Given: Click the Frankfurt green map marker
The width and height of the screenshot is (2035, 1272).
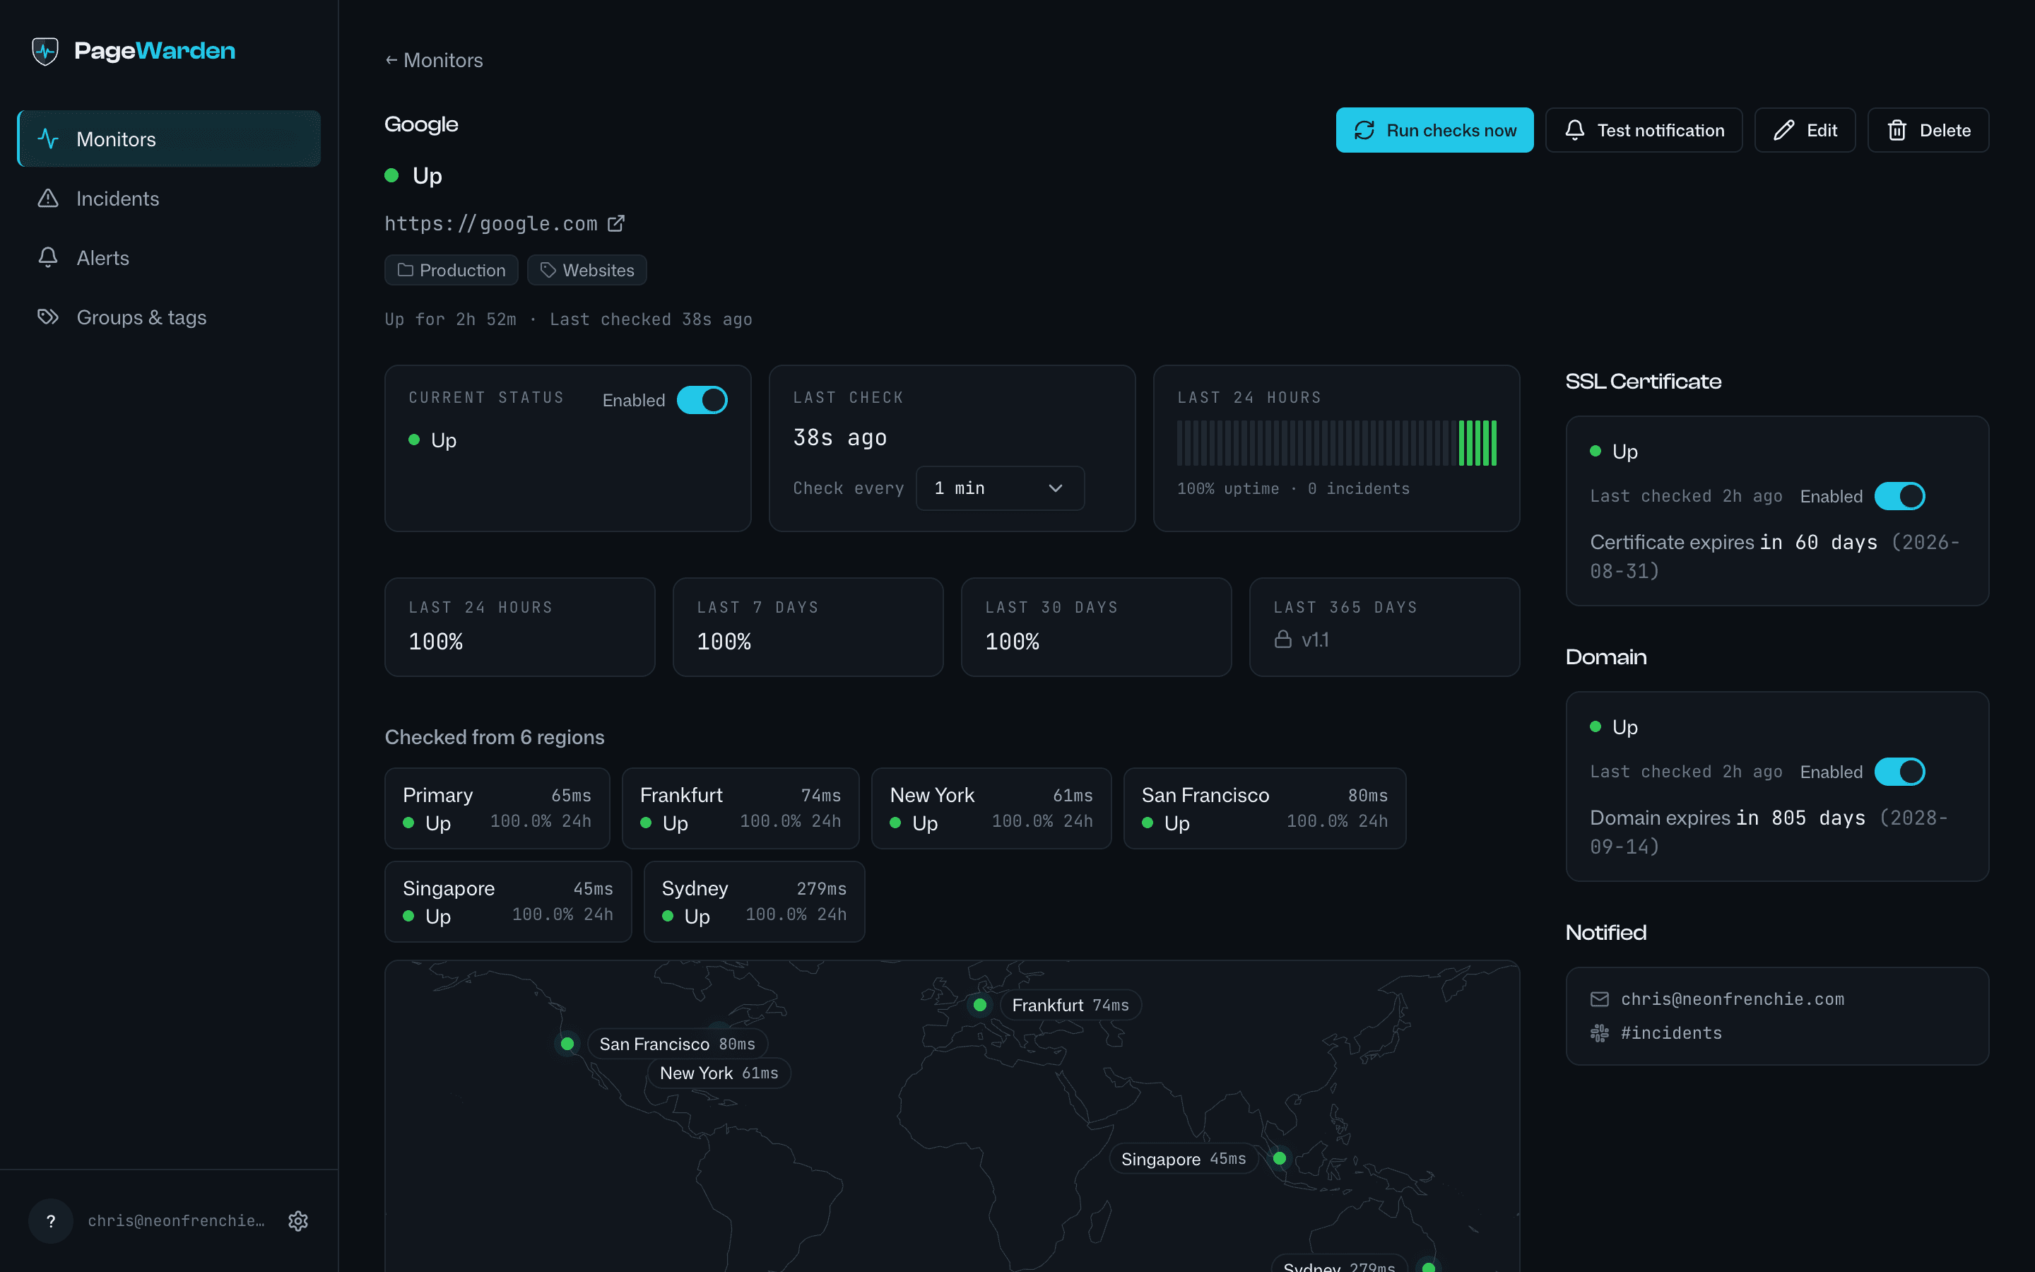Looking at the screenshot, I should [x=979, y=1006].
